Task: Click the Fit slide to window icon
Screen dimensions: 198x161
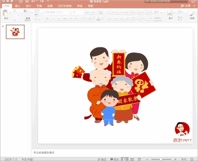Action: [192, 159]
